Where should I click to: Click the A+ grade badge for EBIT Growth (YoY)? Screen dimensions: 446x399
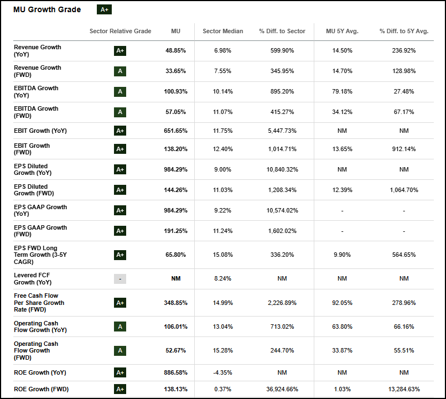click(120, 131)
